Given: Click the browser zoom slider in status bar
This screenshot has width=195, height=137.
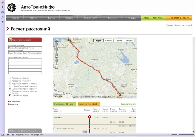Looking at the screenshot, I should click(x=178, y=135).
